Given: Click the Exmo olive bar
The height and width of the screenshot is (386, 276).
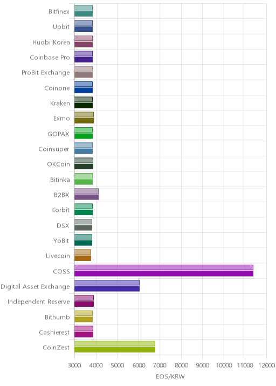Looking at the screenshot, I should [x=84, y=118].
